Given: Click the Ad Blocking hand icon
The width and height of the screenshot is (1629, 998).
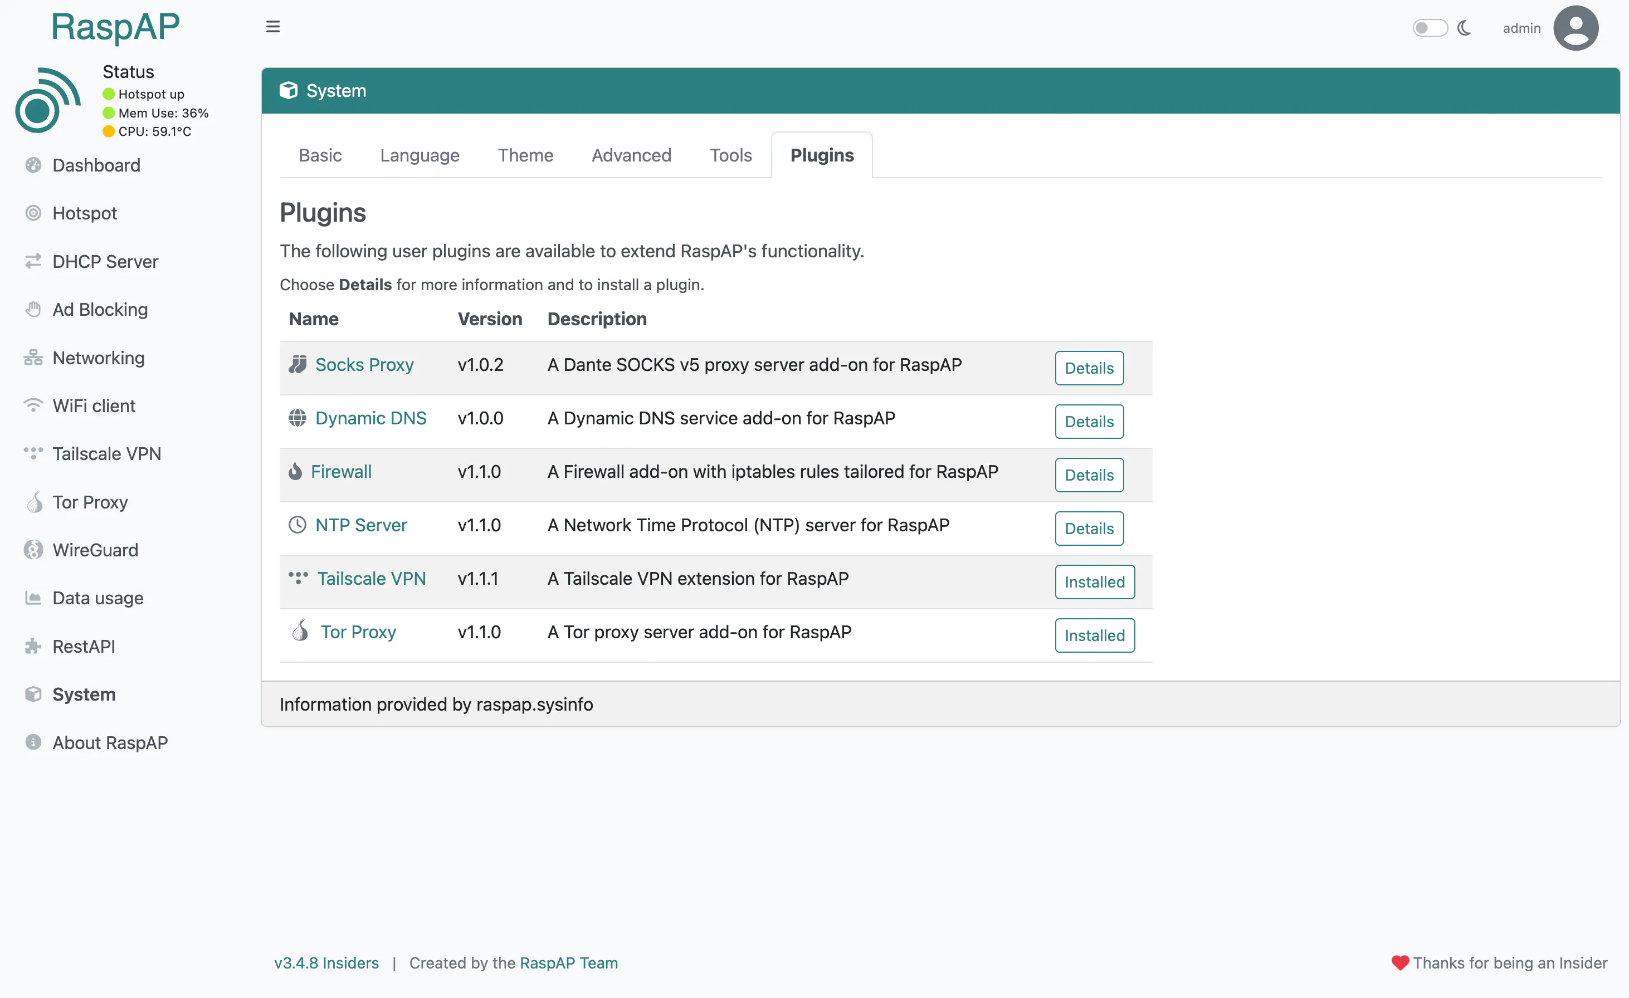Looking at the screenshot, I should (x=33, y=309).
